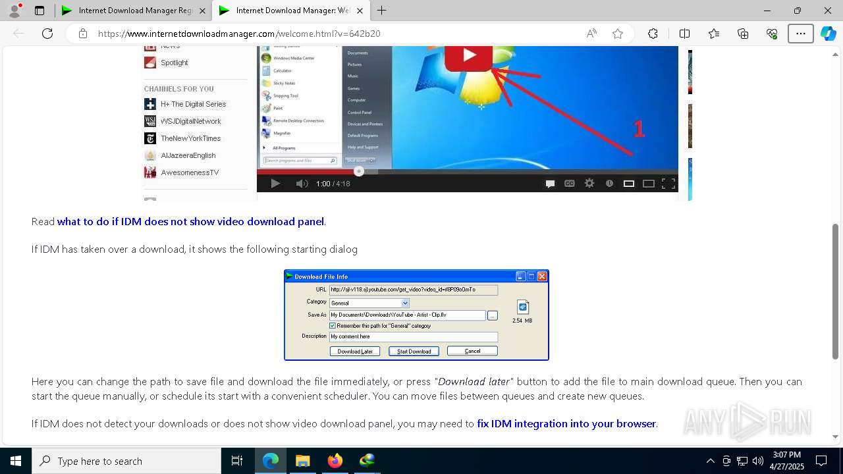Click the video progress bar
This screenshot has height=474, width=843.
[468, 172]
